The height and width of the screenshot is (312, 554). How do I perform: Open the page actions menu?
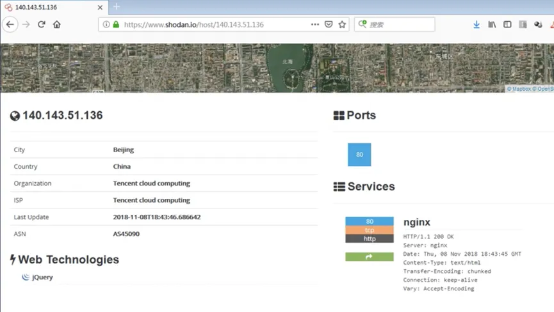point(315,24)
